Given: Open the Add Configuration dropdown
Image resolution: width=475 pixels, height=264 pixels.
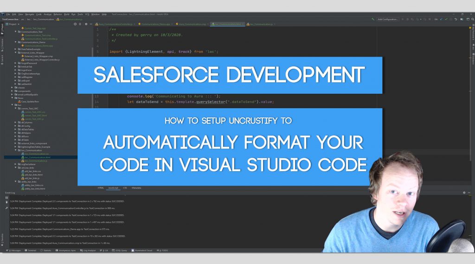Looking at the screenshot, I should coord(388,19).
